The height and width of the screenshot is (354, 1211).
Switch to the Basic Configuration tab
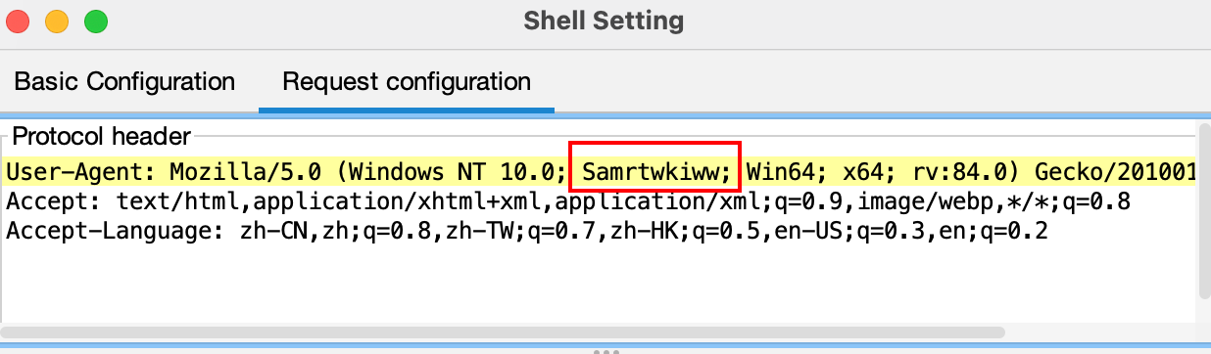124,81
